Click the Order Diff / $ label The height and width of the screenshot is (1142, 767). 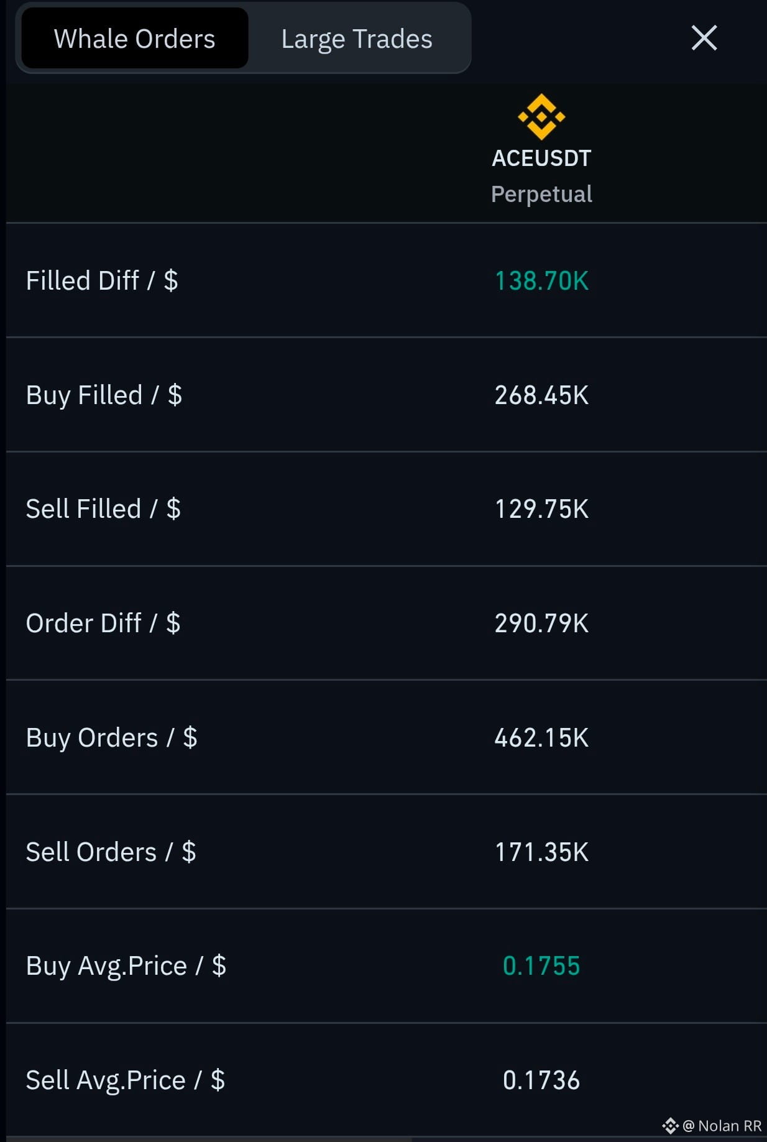click(103, 623)
